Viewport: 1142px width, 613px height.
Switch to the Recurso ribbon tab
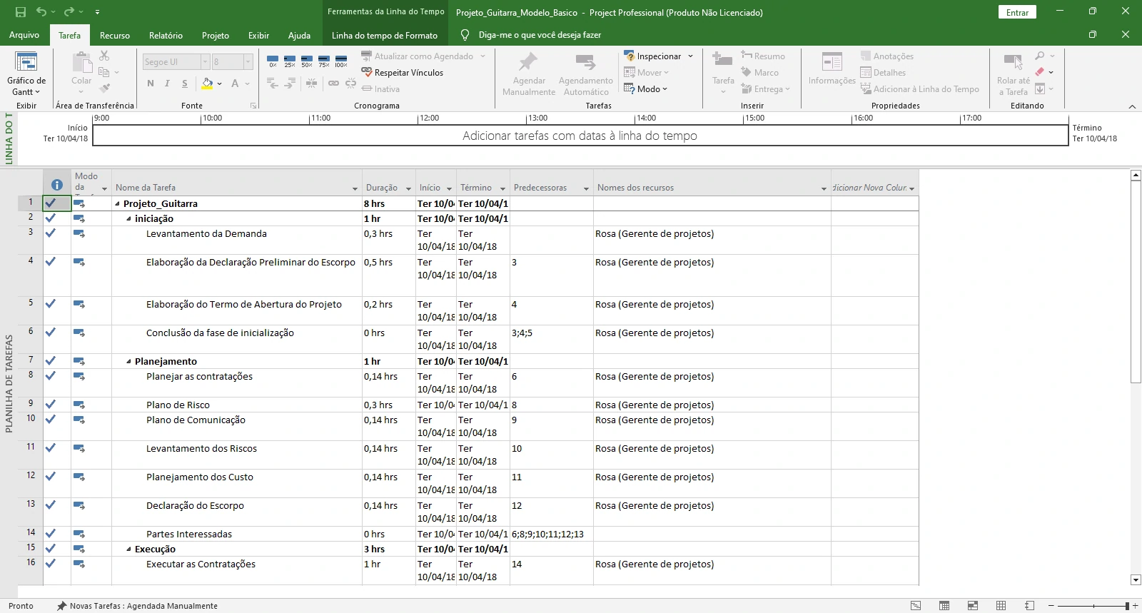pos(115,35)
